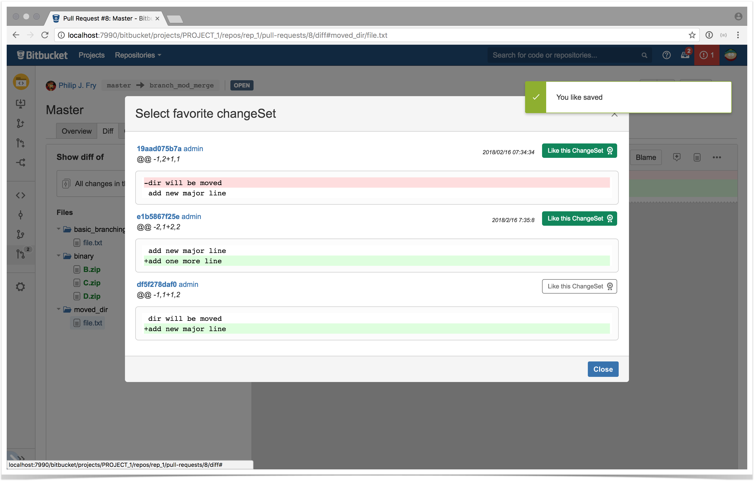
Task: Open repository settings gear icon
Action: coord(21,287)
